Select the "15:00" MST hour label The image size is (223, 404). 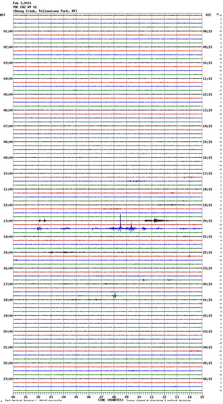[8, 253]
